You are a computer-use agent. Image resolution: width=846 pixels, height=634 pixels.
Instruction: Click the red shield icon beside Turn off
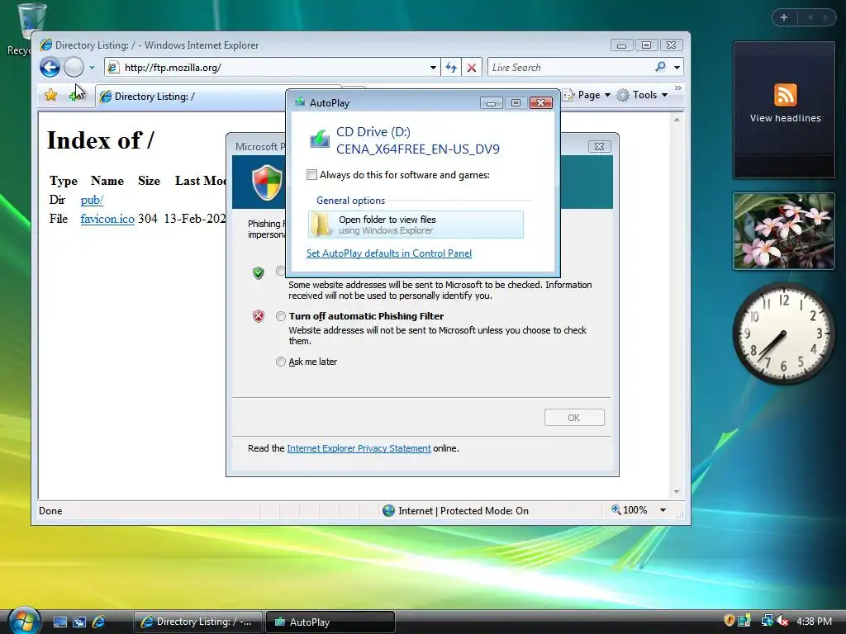pos(259,316)
